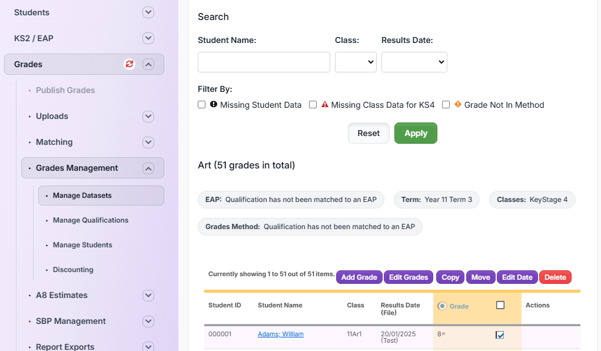
Task: Select the Grade column radio button
Action: click(x=442, y=306)
